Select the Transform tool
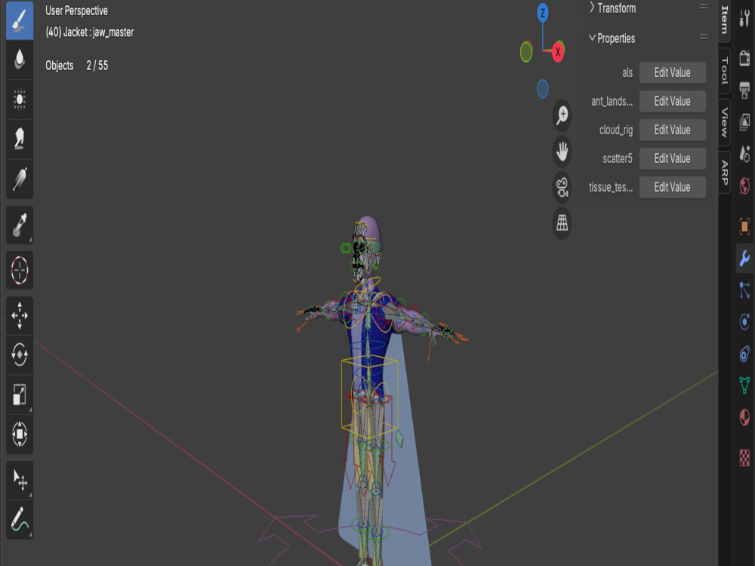Screen dimensions: 755x566 coord(20,434)
